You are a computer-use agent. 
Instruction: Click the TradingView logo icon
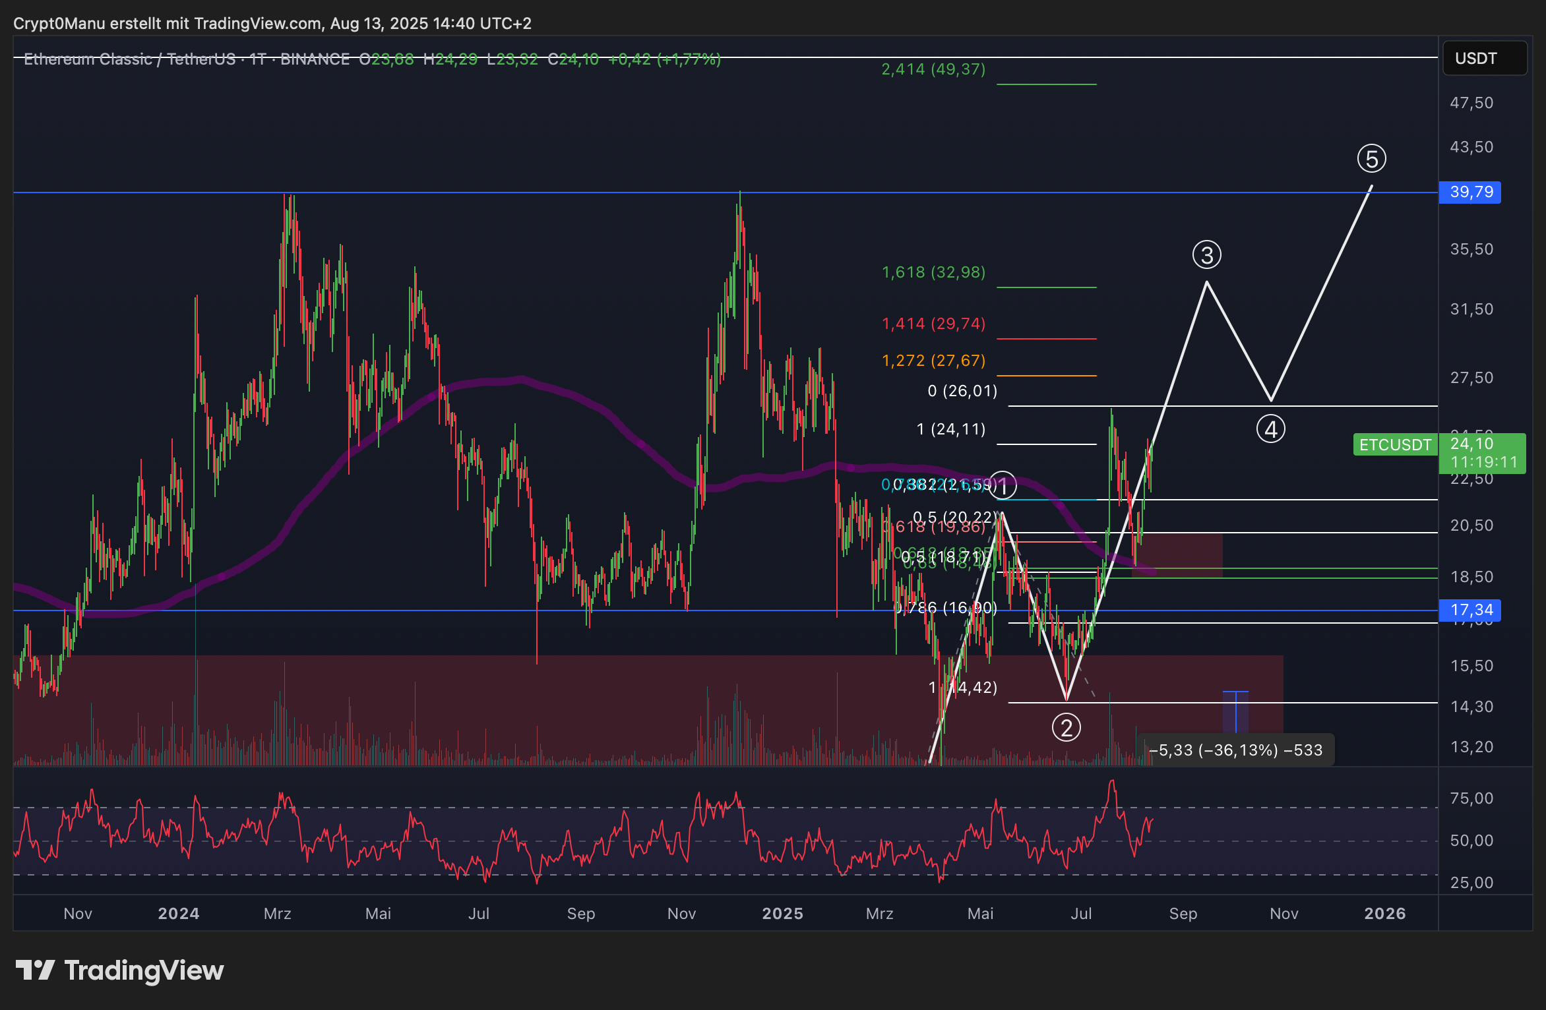[x=34, y=970]
